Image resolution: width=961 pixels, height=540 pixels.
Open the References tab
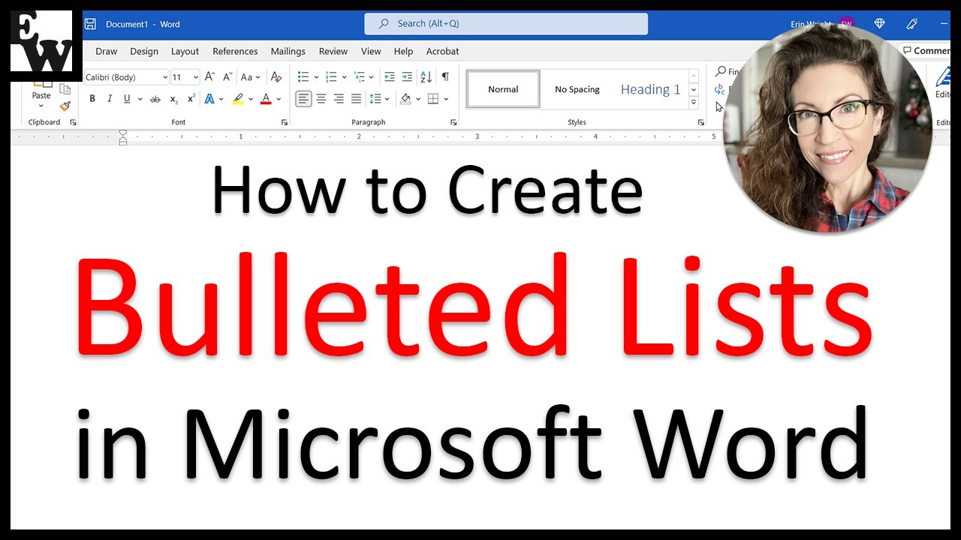[x=235, y=51]
